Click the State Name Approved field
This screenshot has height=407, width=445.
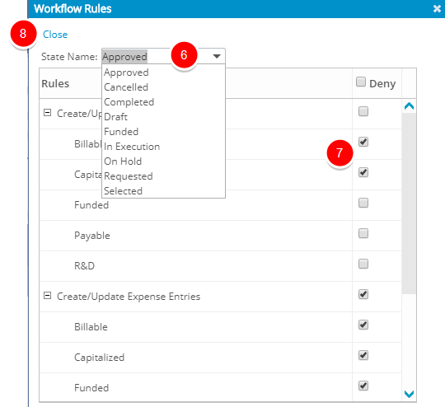point(163,56)
